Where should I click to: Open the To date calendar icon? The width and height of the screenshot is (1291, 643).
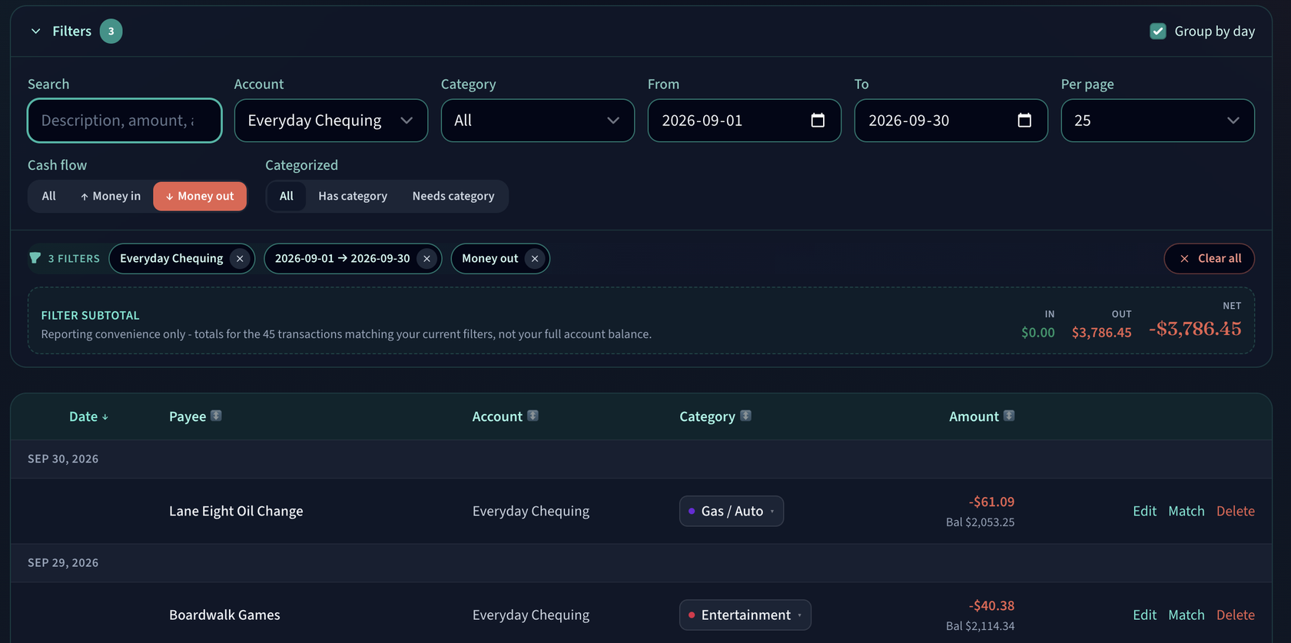point(1024,121)
